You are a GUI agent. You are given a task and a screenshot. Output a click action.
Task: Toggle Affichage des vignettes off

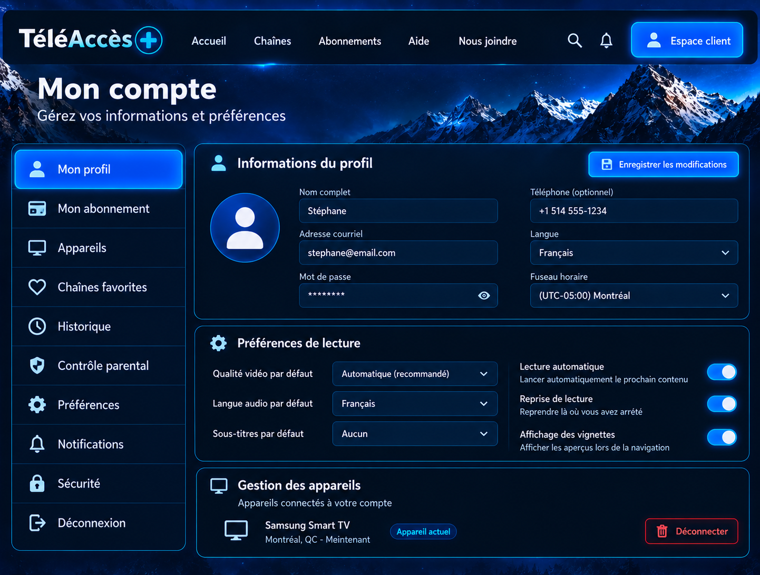tap(722, 437)
